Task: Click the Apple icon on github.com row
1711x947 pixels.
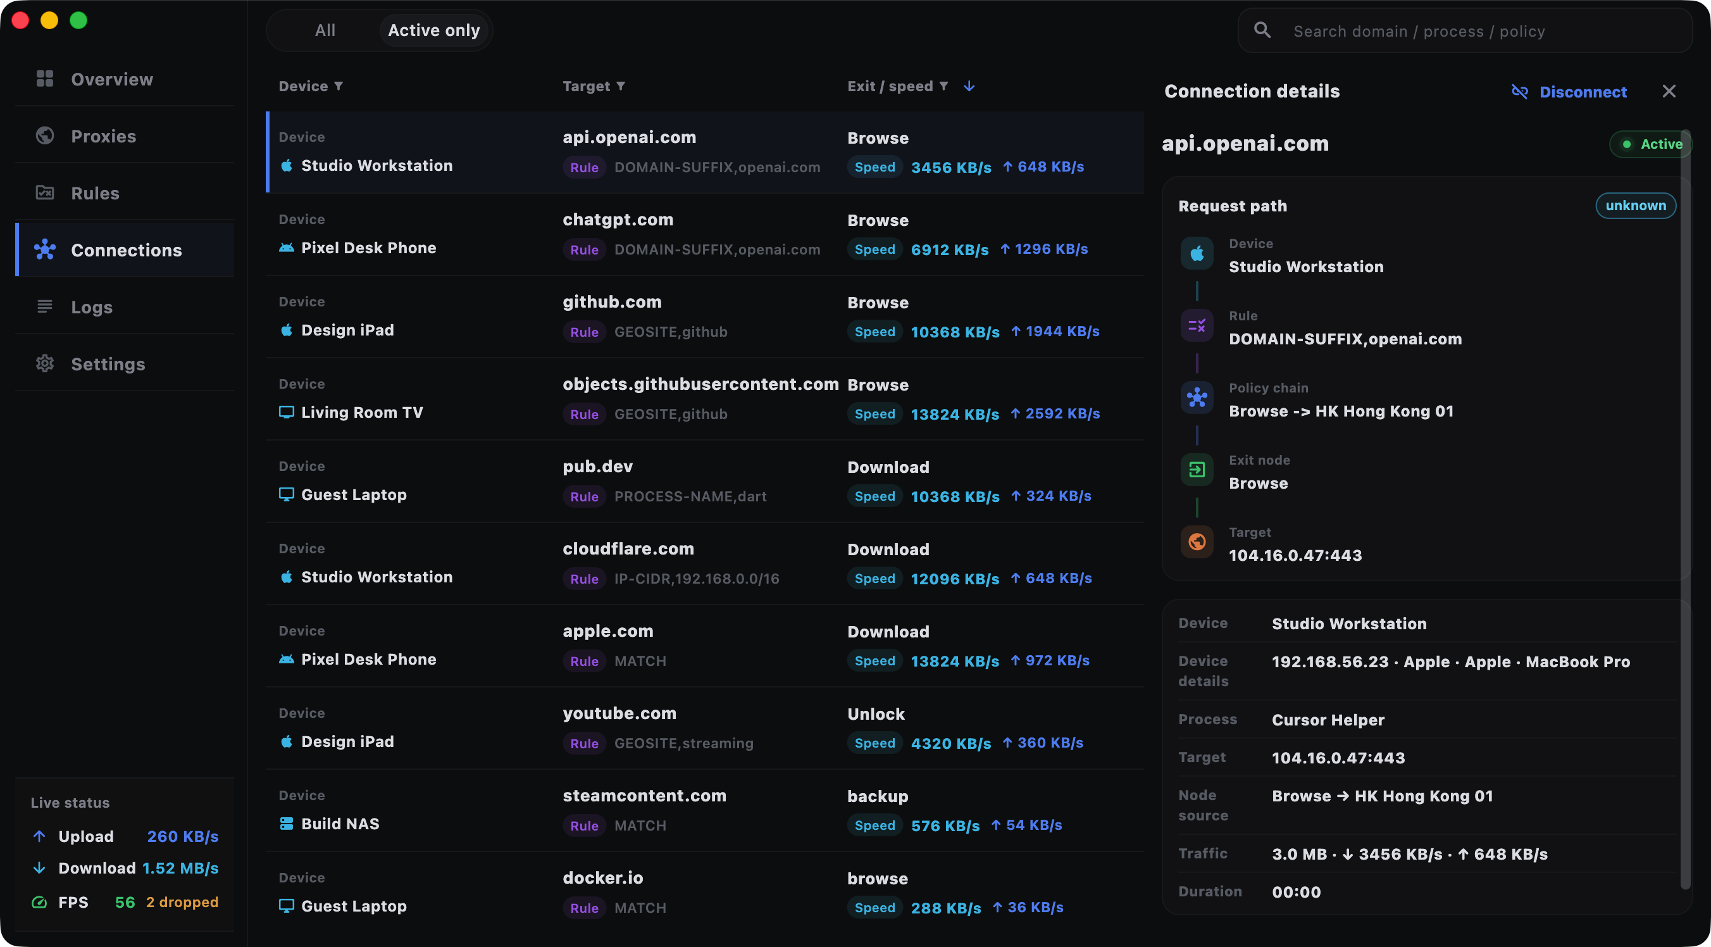Action: pos(286,330)
